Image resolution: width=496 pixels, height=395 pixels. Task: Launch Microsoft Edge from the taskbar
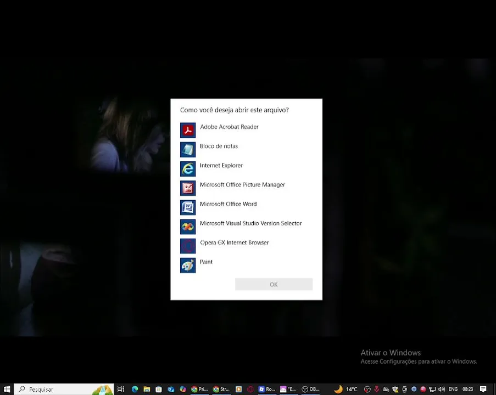point(135,389)
